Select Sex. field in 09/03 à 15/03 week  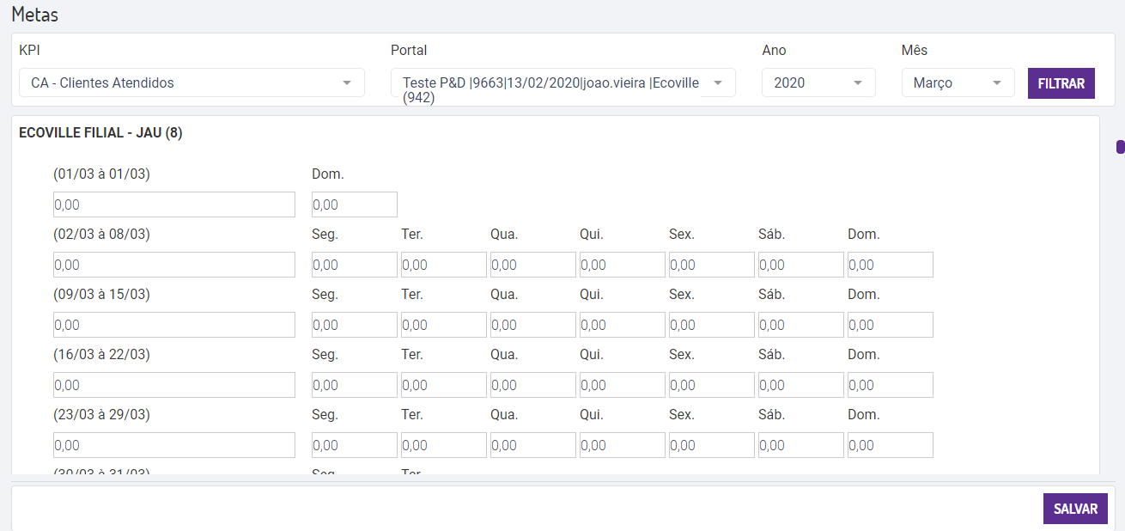pyautogui.click(x=711, y=325)
